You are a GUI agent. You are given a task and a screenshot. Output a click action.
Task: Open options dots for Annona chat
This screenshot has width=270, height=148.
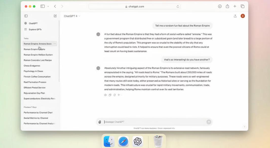click(x=55, y=44)
